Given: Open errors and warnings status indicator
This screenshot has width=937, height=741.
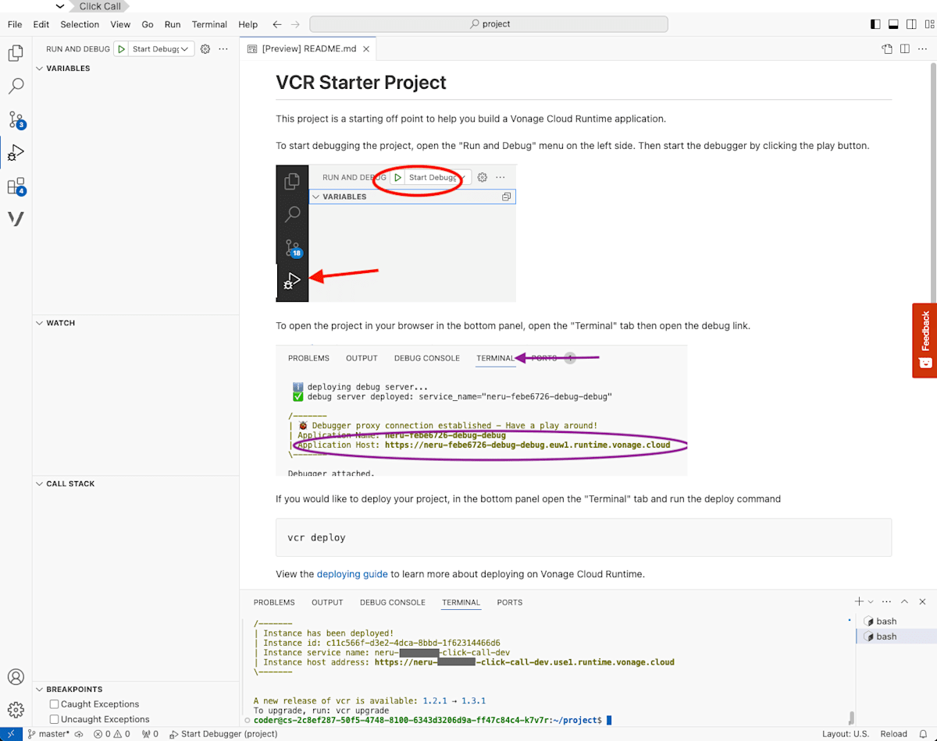Looking at the screenshot, I should pos(112,733).
